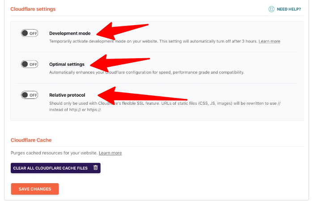313x205 pixels.
Task: Click the Development mode description text
Action: pyautogui.click(x=152, y=41)
